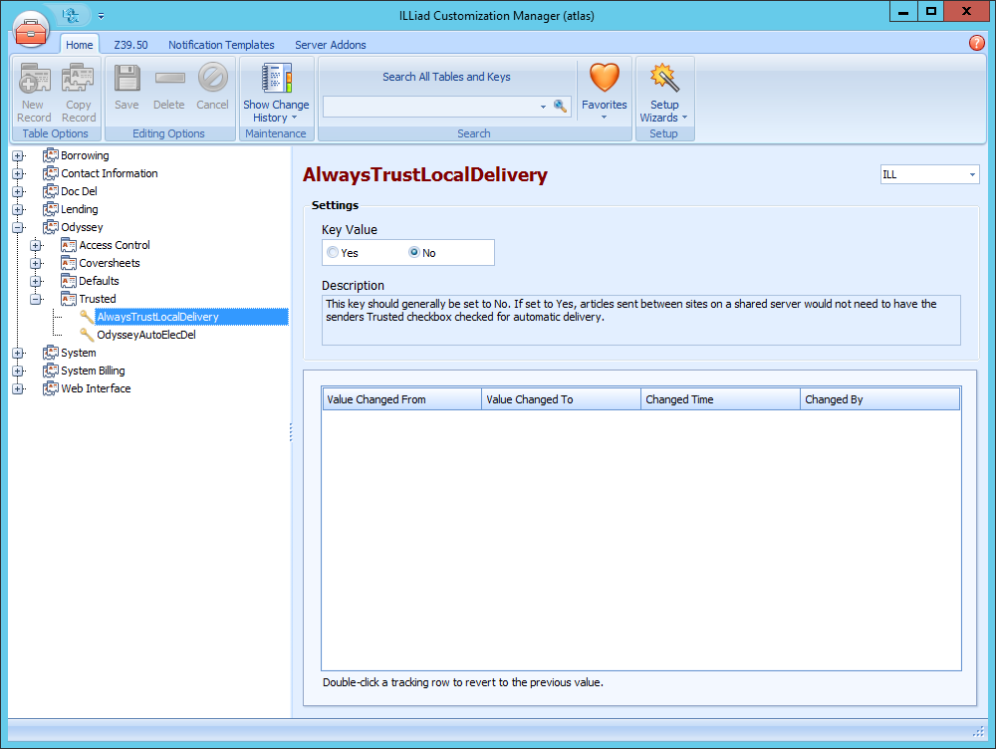The width and height of the screenshot is (996, 749).
Task: Open the Favorites heart icon
Action: click(x=604, y=79)
